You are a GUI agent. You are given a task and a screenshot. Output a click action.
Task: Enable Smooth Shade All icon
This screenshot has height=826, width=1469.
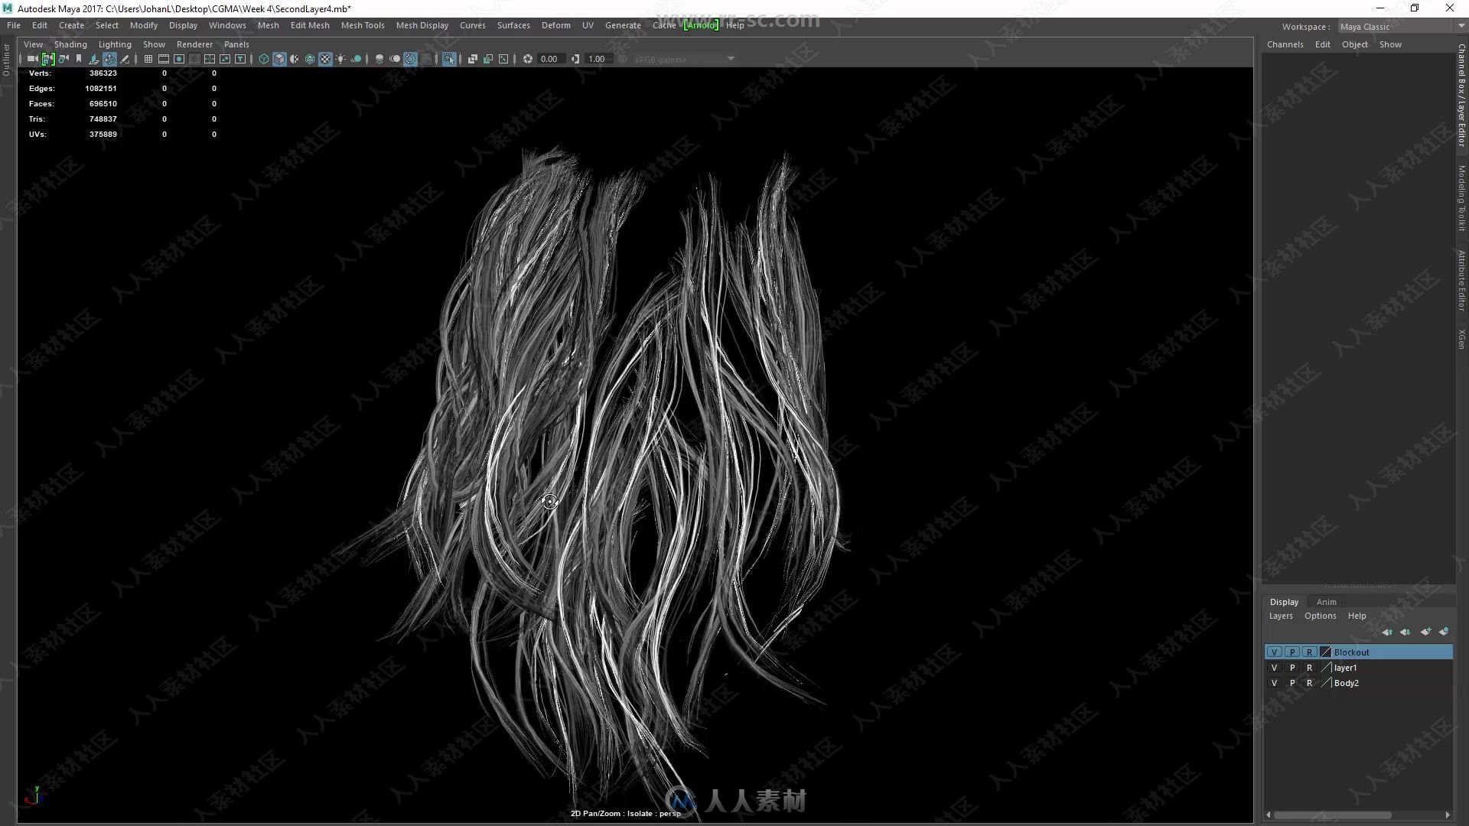279,59
